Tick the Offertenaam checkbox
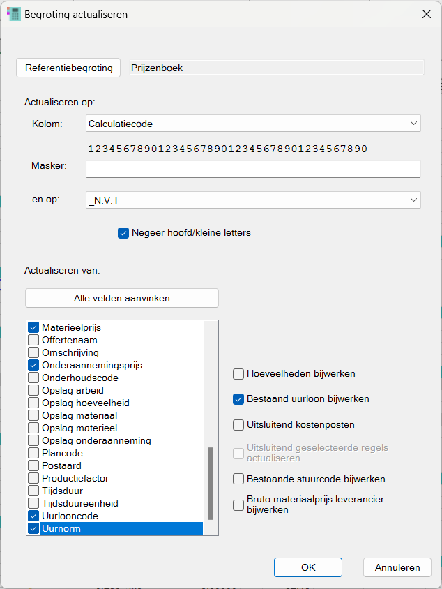 pyautogui.click(x=33, y=340)
